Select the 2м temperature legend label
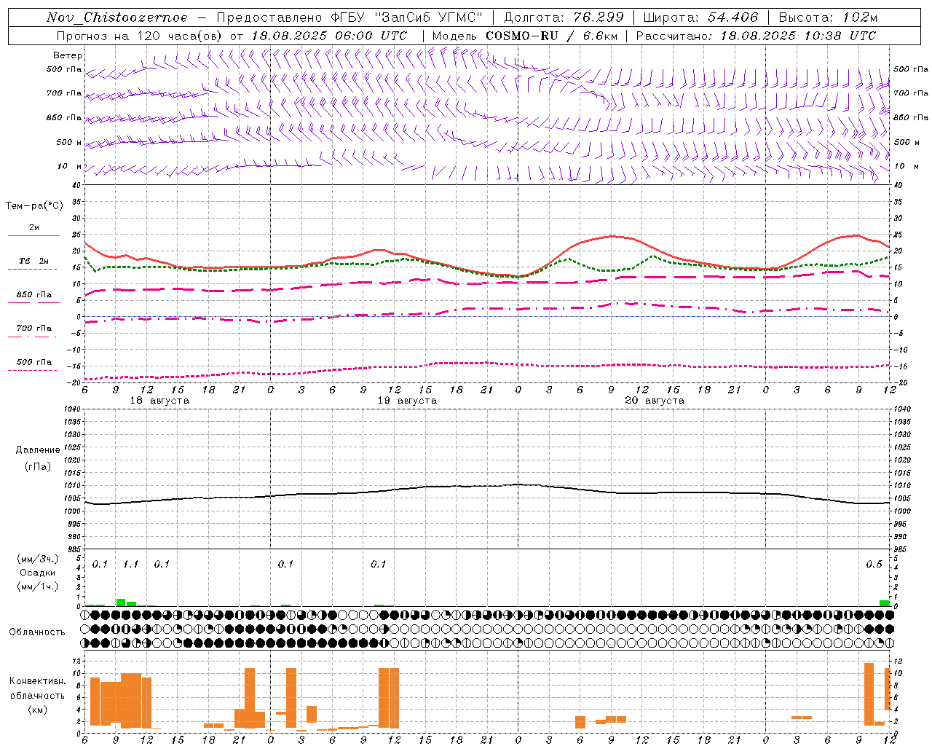The image size is (932, 746). [34, 228]
